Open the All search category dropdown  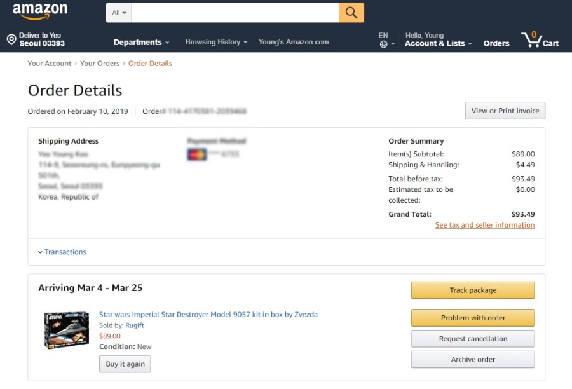click(x=119, y=13)
